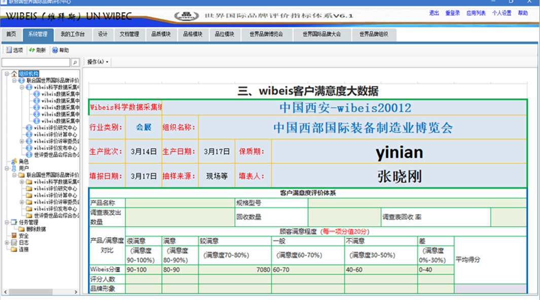The width and height of the screenshot is (540, 300).
Task: Open the 设计 tab
Action: coord(102,34)
